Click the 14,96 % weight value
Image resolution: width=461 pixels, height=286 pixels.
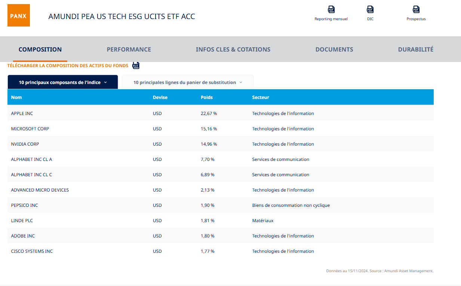tap(209, 144)
